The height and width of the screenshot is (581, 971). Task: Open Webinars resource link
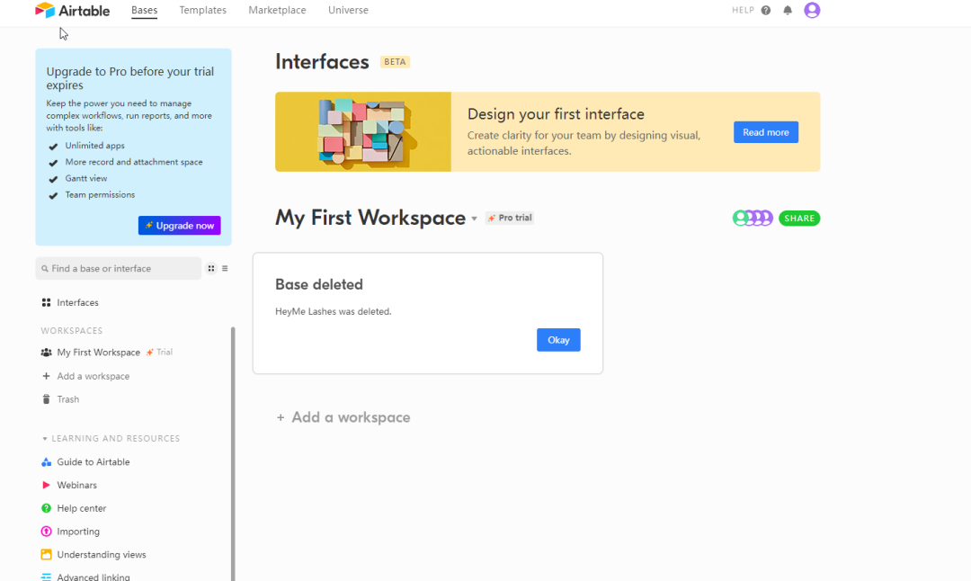76,486
